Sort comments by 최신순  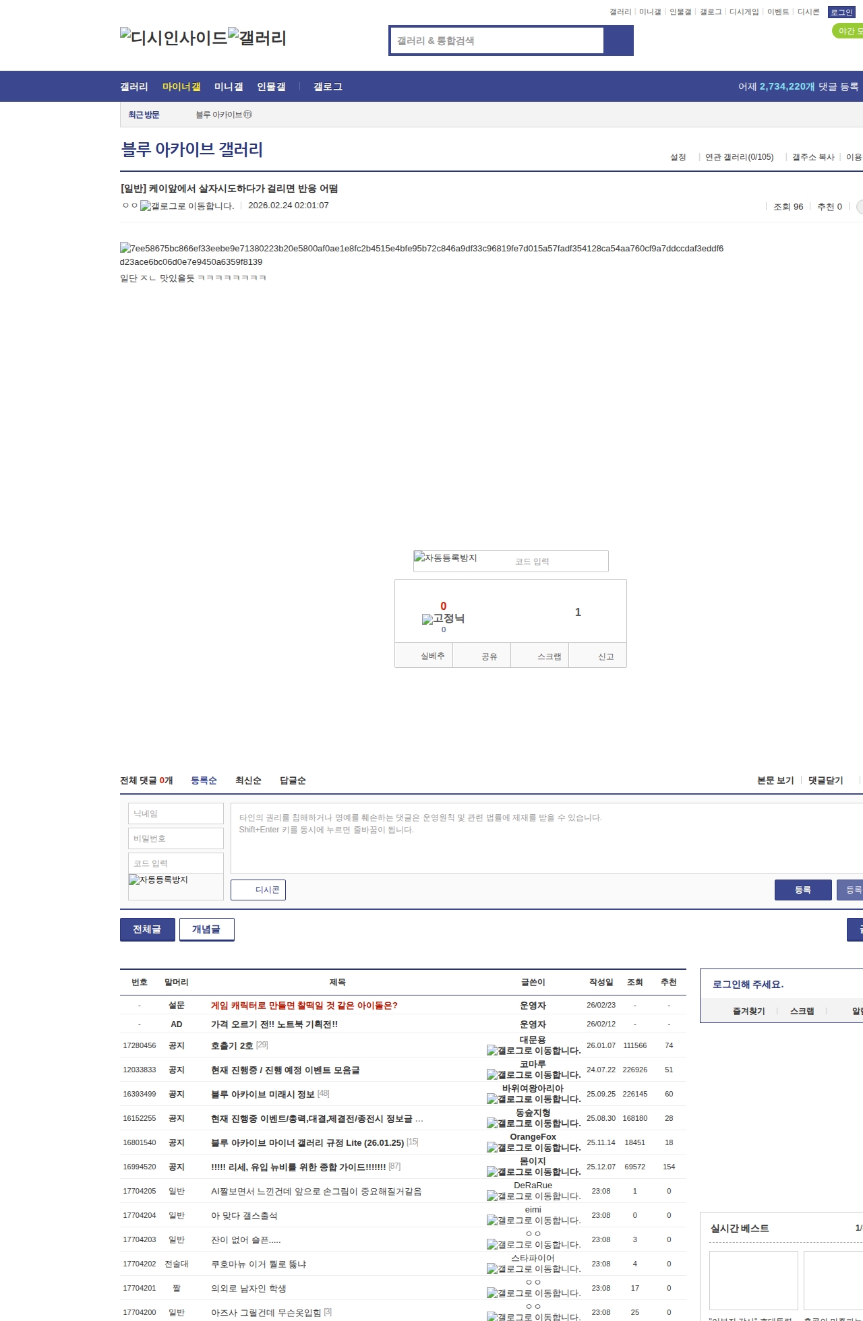click(x=248, y=780)
